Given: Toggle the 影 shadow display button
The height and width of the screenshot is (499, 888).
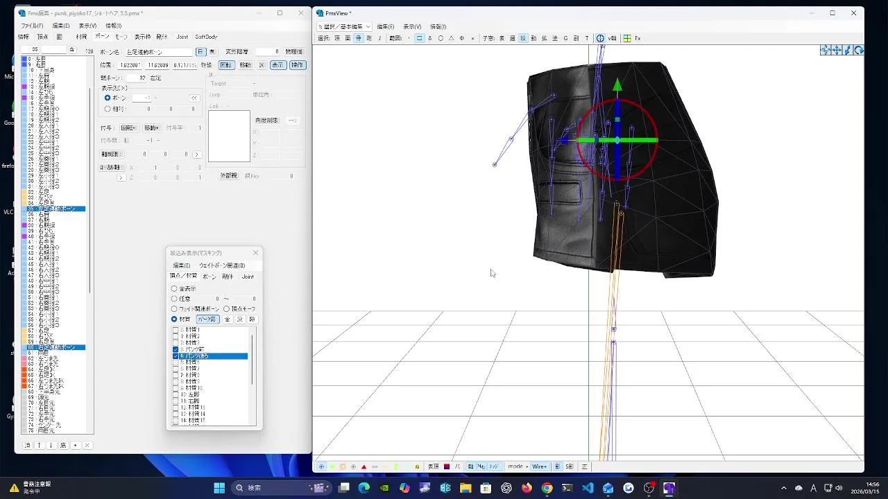Looking at the screenshot, I should point(557,466).
